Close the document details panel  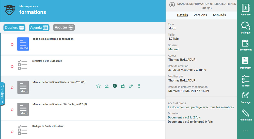[x=172, y=5]
